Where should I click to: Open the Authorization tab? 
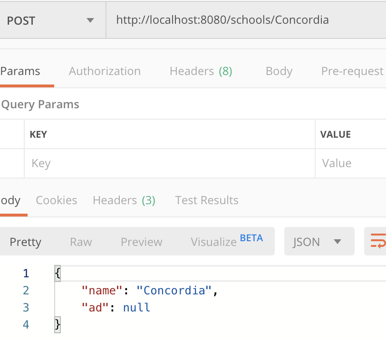pyautogui.click(x=105, y=71)
